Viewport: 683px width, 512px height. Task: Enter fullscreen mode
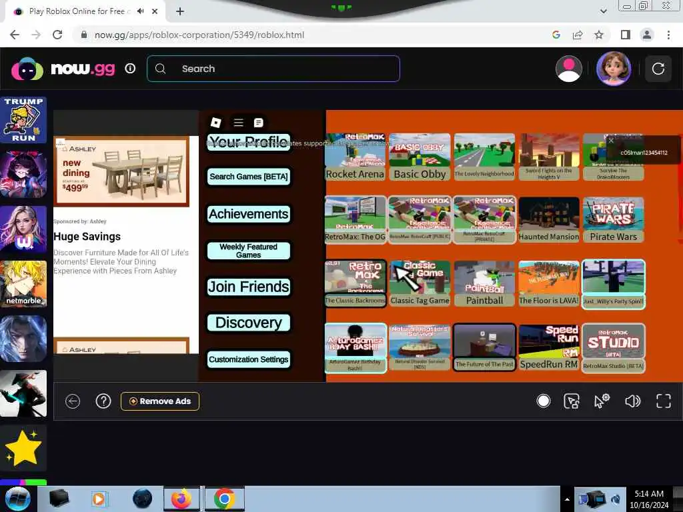click(664, 401)
